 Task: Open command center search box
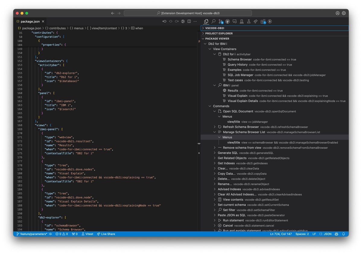click(188, 13)
